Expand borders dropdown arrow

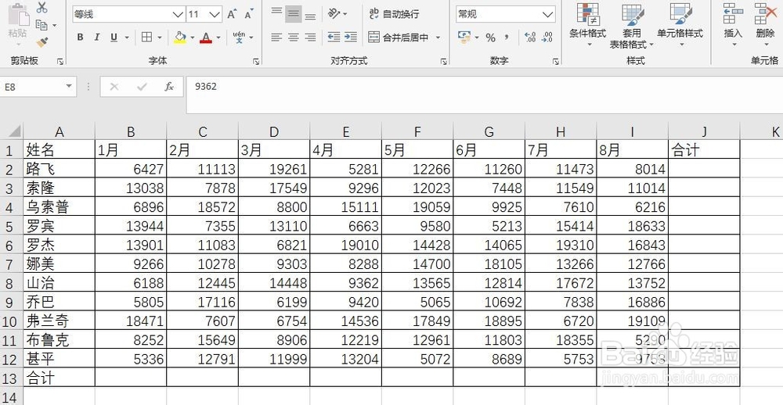[x=159, y=38]
